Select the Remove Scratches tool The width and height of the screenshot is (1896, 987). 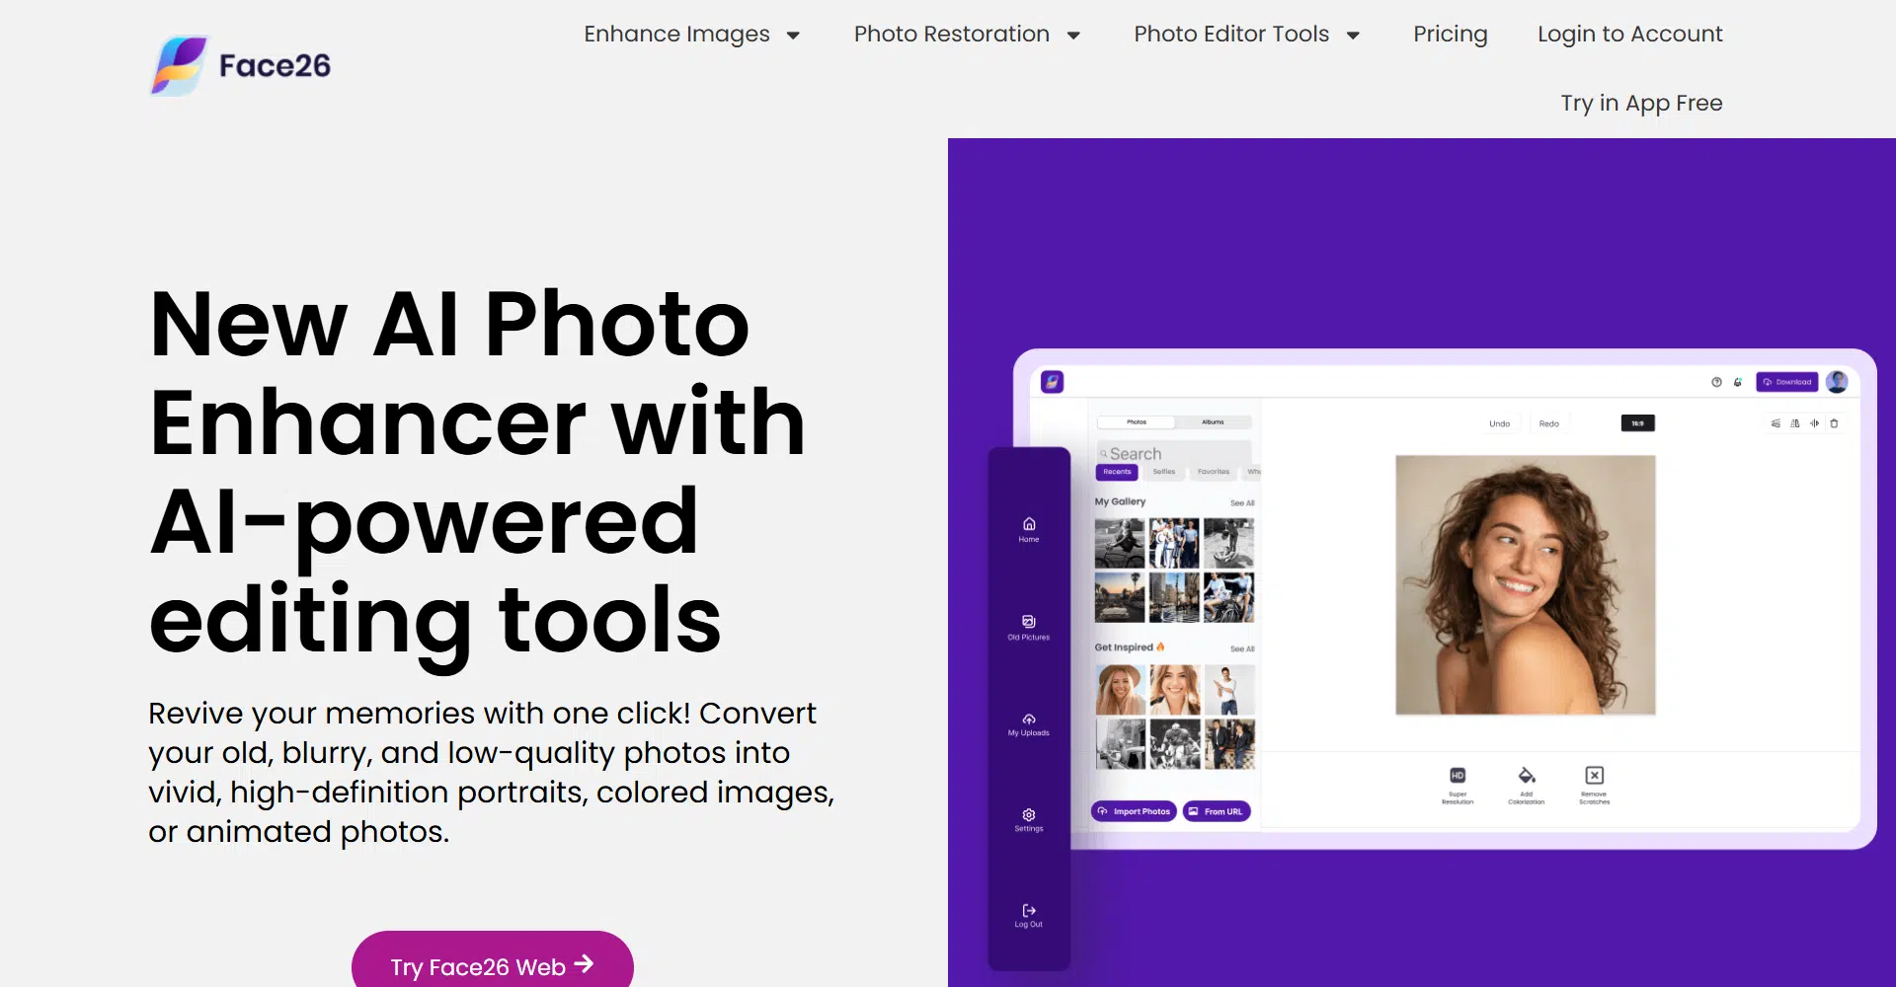tap(1595, 786)
